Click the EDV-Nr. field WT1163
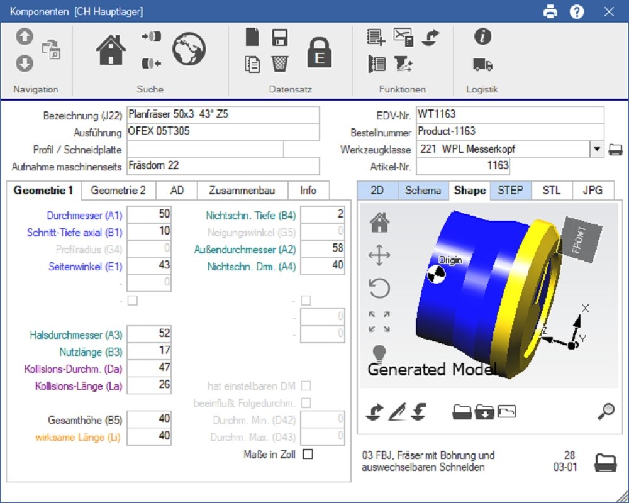This screenshot has width=629, height=503. pos(510,114)
